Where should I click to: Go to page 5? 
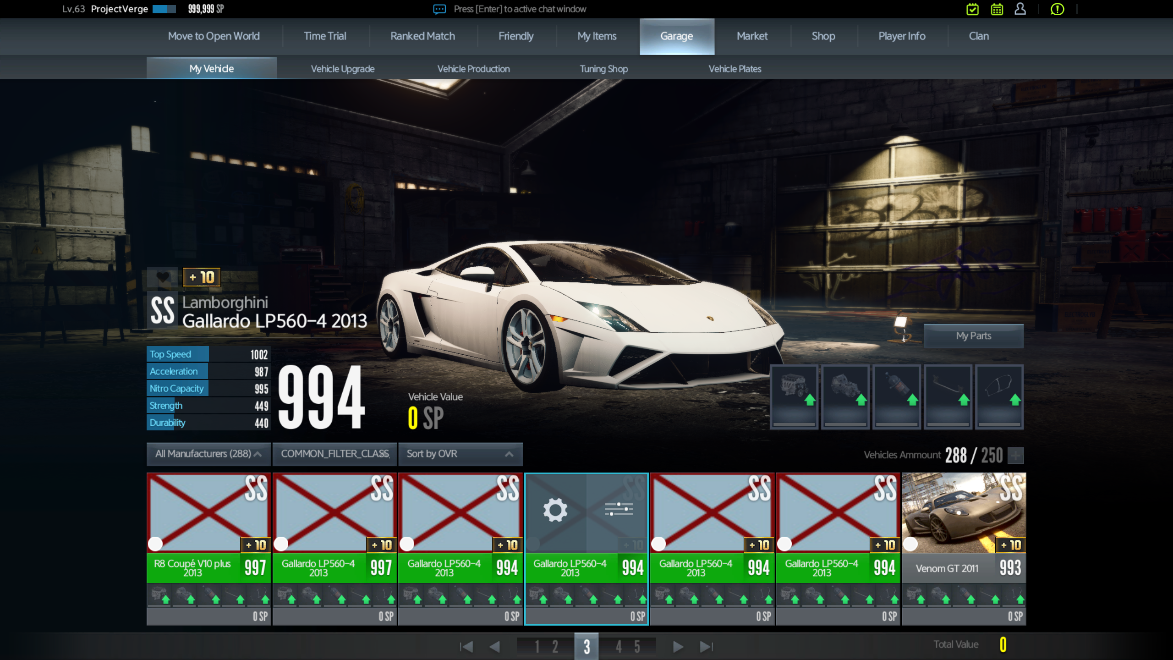click(x=637, y=647)
